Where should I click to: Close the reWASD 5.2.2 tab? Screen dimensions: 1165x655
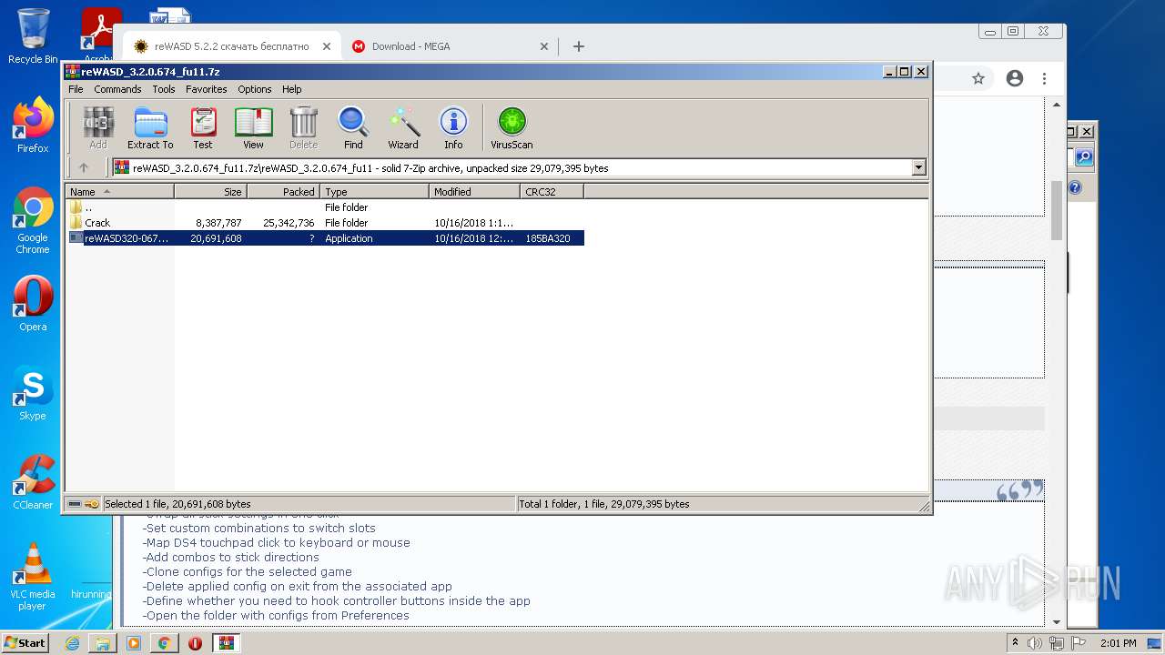[x=327, y=46]
